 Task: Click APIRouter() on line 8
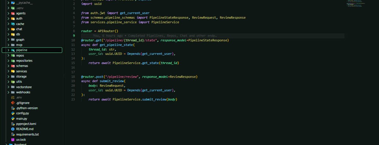108,31
